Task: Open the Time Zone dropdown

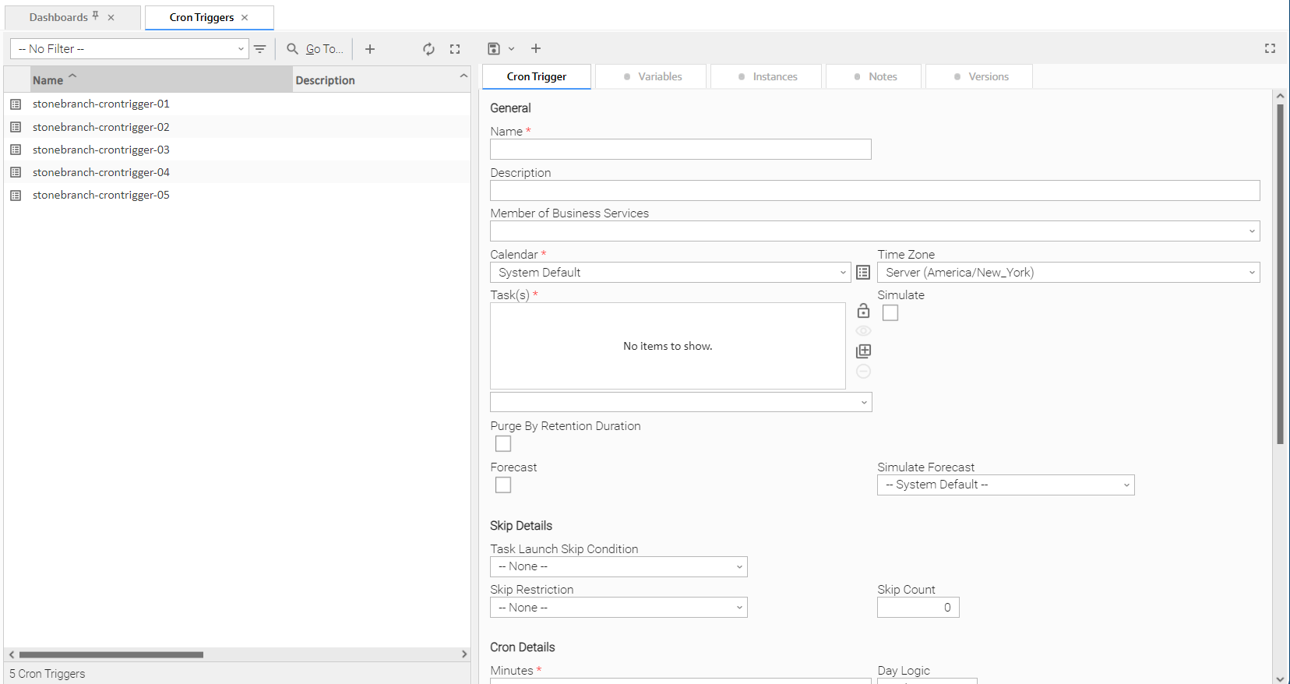Action: 1067,273
